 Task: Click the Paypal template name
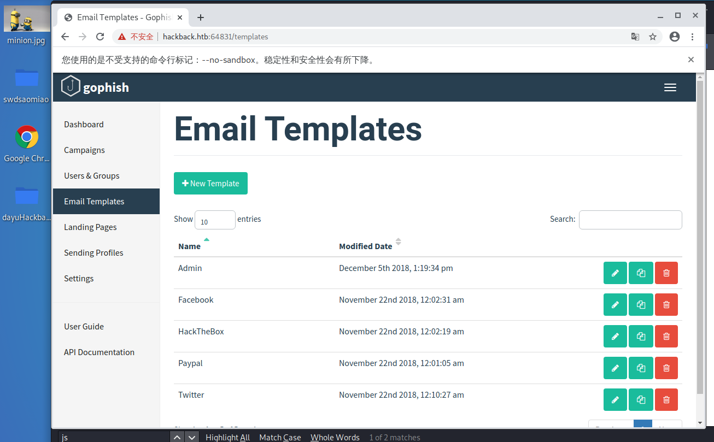point(190,363)
